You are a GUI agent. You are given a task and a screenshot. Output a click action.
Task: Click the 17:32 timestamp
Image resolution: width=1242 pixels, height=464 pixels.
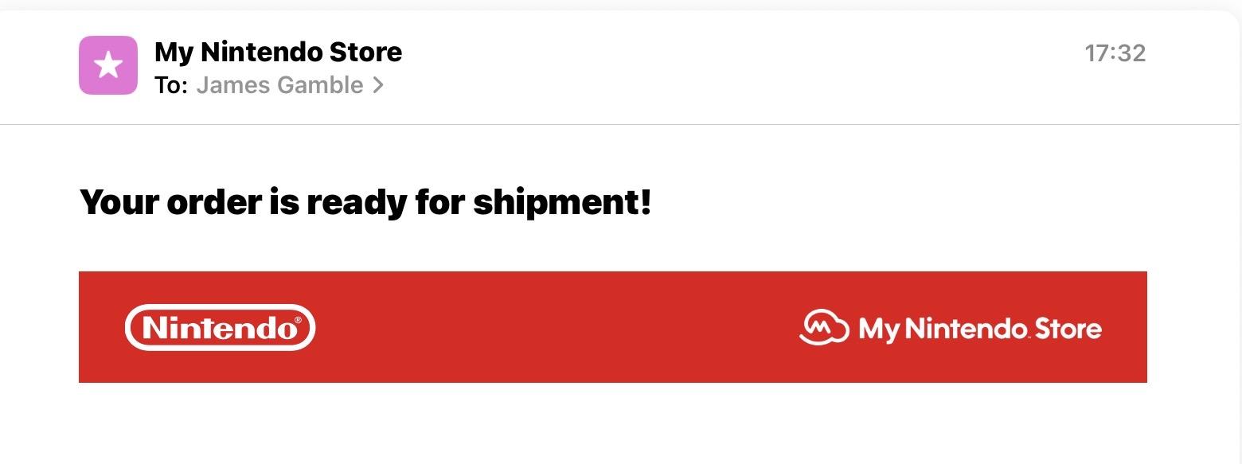tap(1115, 53)
